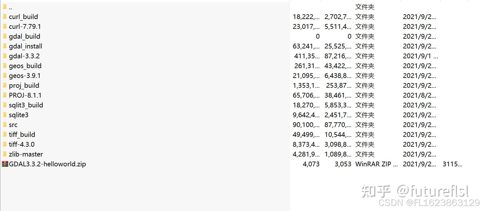Select the tiff_build folder entry
481x211 pixels.
tap(22, 135)
